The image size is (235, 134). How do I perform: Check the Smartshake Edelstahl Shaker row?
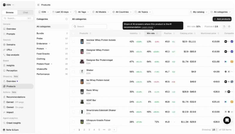(x=73, y=112)
